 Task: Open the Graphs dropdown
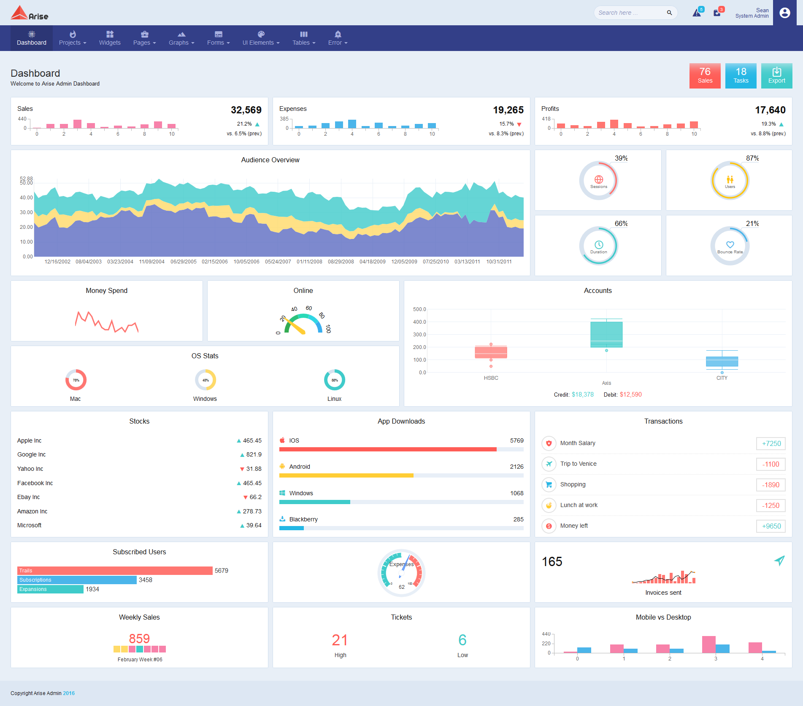click(181, 38)
